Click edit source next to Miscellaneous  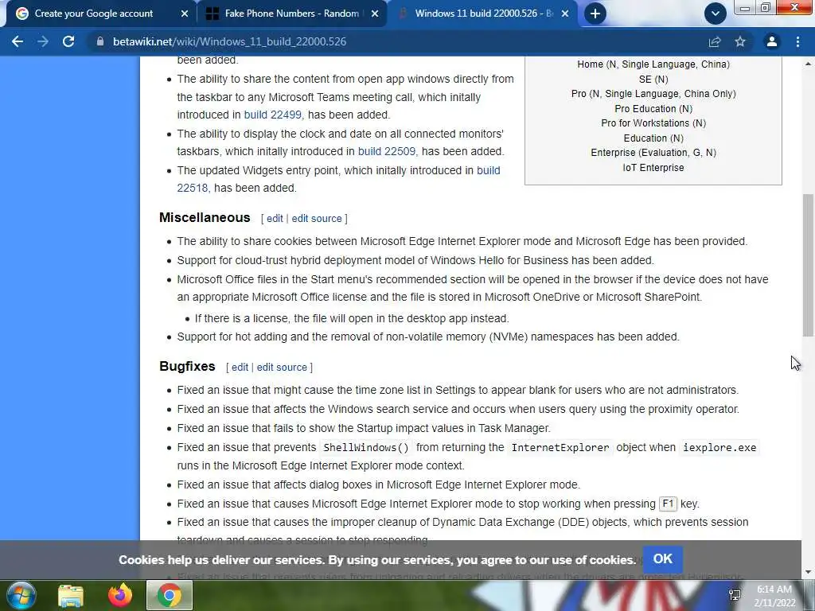(x=317, y=219)
